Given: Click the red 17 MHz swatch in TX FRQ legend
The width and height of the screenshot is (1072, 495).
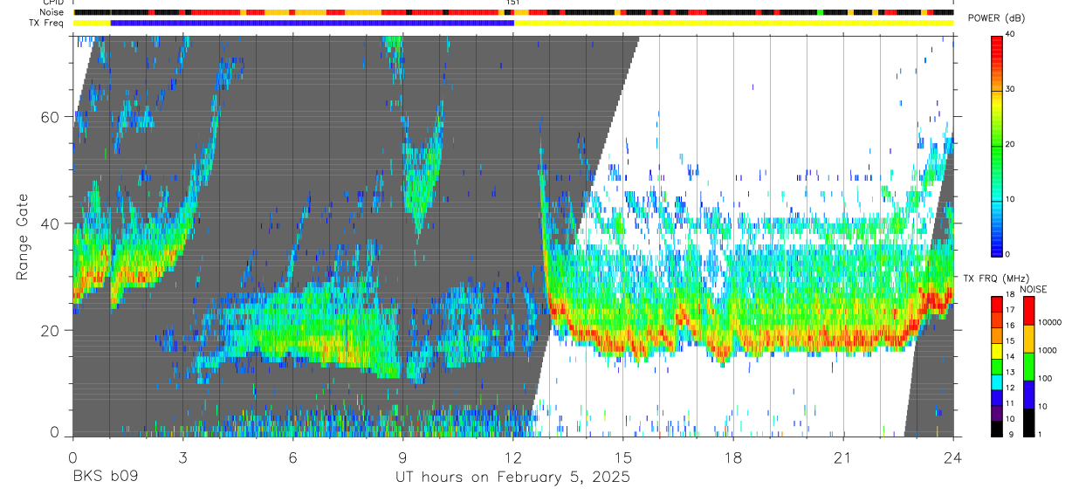Looking at the screenshot, I should tap(996, 305).
